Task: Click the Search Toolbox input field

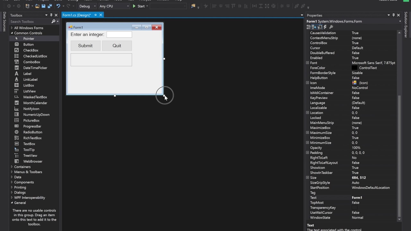Action: (x=31, y=21)
